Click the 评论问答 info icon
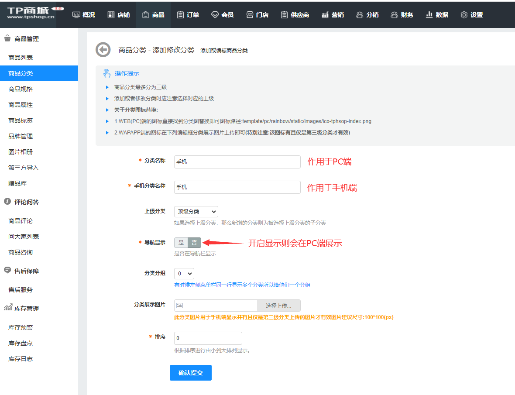The height and width of the screenshot is (395, 515). click(7, 202)
